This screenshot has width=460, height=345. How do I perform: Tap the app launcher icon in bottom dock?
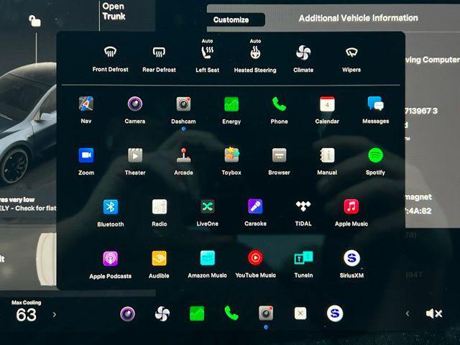(x=300, y=313)
